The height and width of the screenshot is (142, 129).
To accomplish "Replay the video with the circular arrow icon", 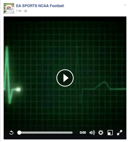I will (x=11, y=133).
